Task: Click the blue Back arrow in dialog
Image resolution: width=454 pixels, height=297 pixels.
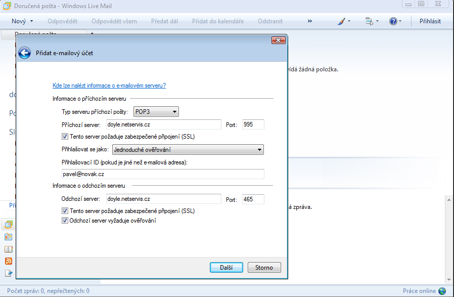Action: [x=25, y=53]
